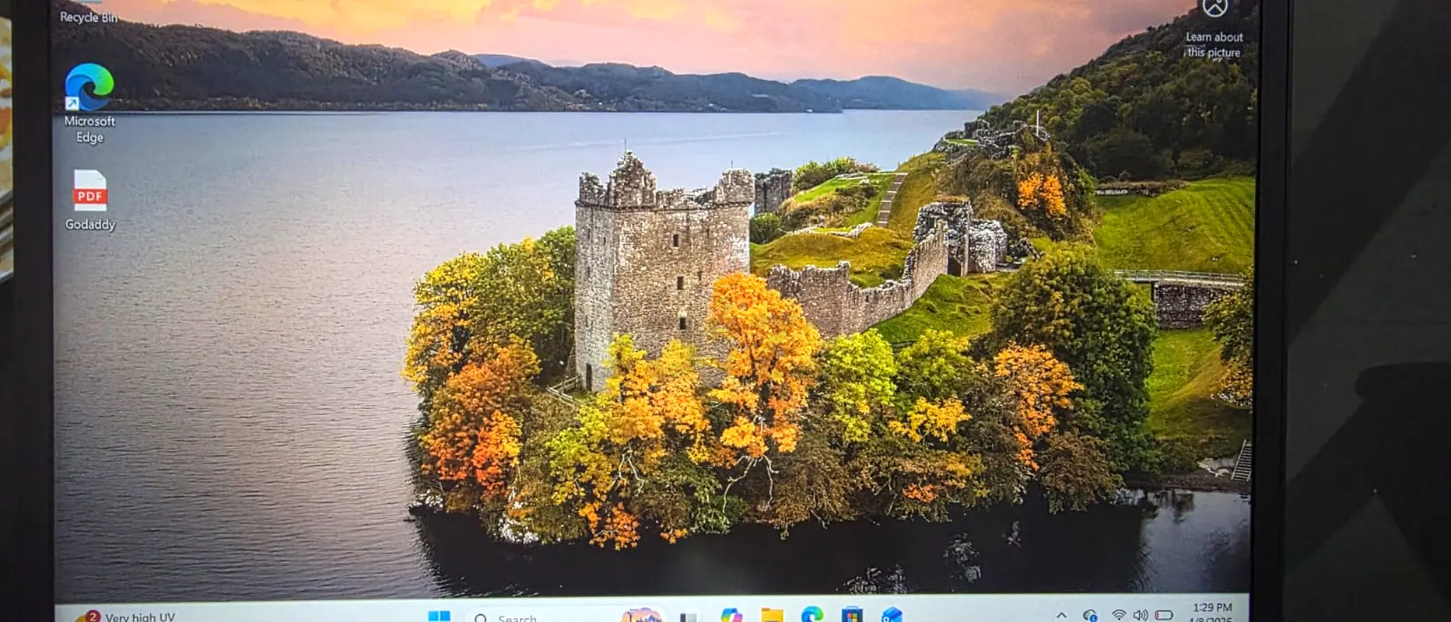
Task: Open Task View from the taskbar
Action: pos(688,617)
